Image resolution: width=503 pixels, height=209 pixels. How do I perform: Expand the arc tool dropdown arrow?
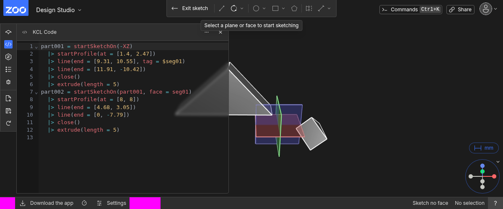(242, 8)
